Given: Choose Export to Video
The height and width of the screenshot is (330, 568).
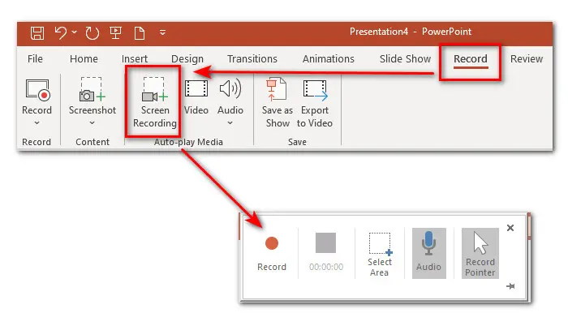Looking at the screenshot, I should pos(315,103).
